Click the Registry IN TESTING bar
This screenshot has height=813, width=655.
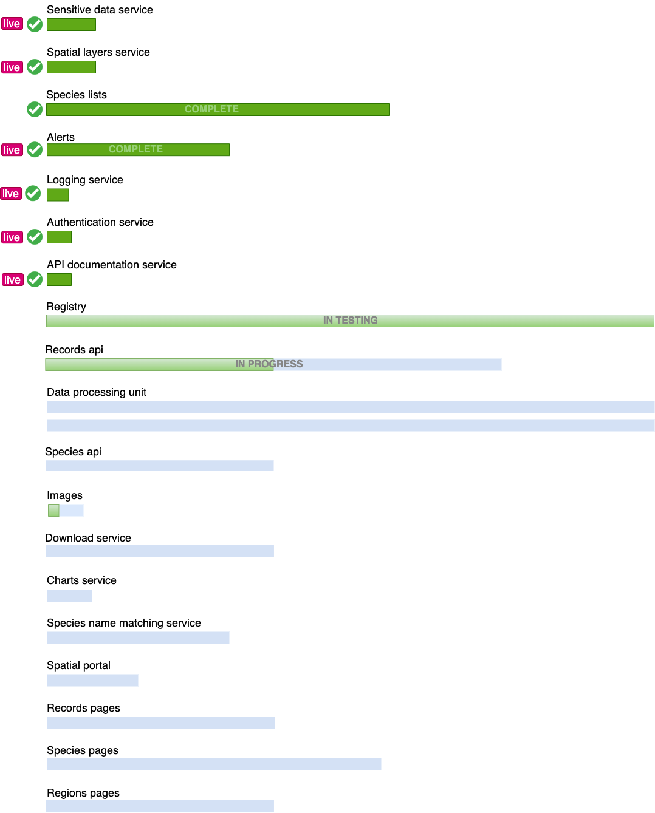click(x=350, y=321)
